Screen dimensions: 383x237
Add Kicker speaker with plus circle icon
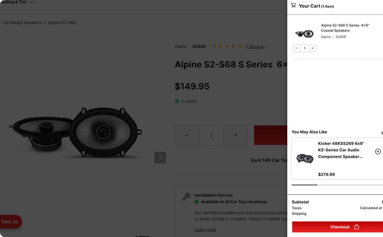tap(378, 151)
